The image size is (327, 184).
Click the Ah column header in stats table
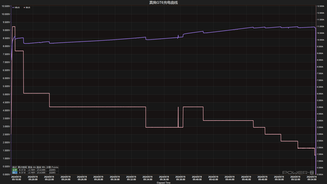point(32,167)
